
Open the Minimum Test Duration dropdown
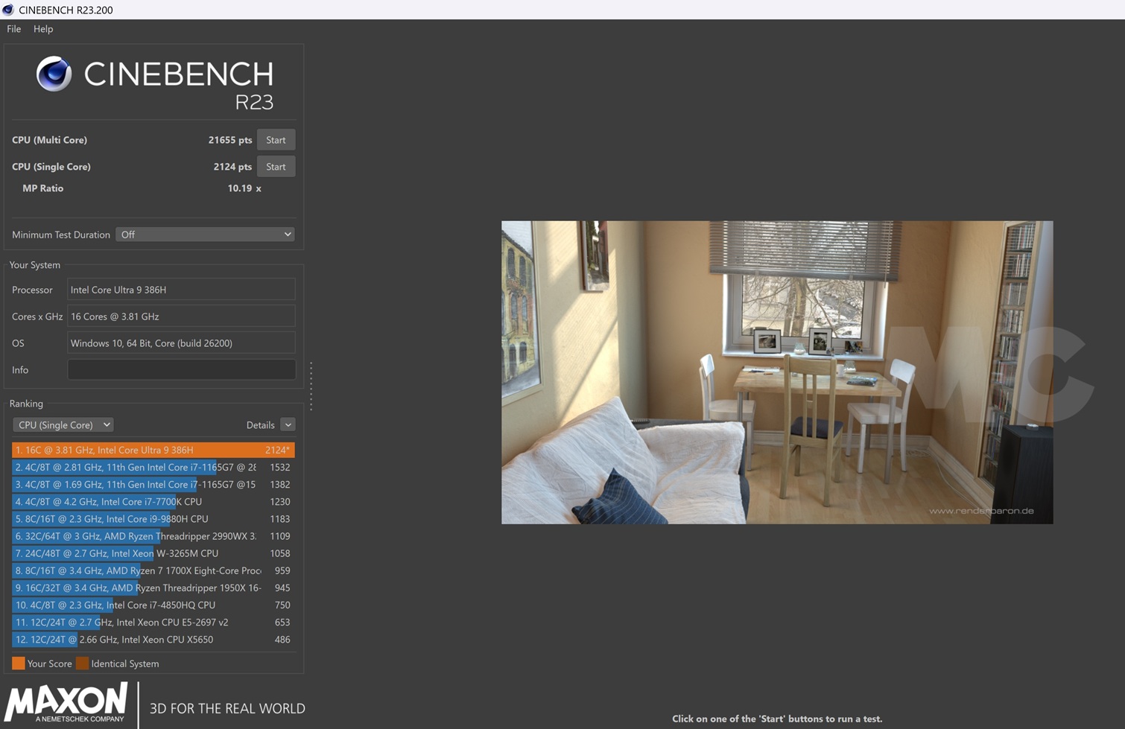pos(205,235)
